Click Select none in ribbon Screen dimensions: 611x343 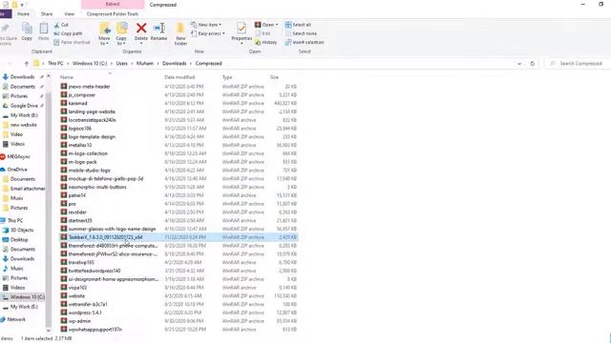coord(301,33)
